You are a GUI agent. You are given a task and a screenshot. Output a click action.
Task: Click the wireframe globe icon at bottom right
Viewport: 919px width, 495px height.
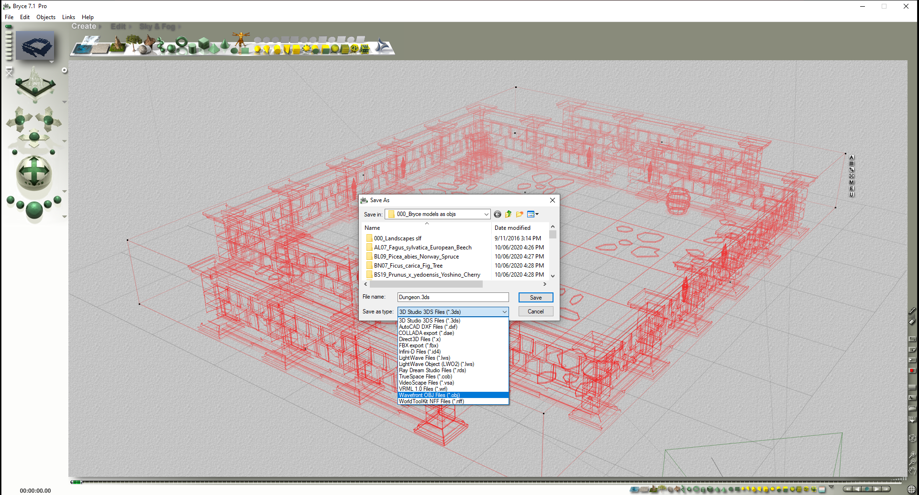912,489
